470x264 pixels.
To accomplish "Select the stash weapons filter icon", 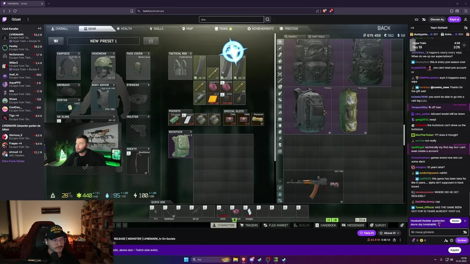I will click(280, 48).
